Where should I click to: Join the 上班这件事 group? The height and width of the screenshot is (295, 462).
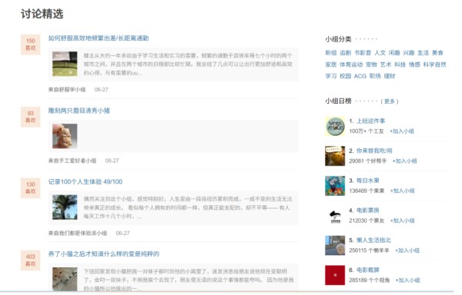[402, 131]
